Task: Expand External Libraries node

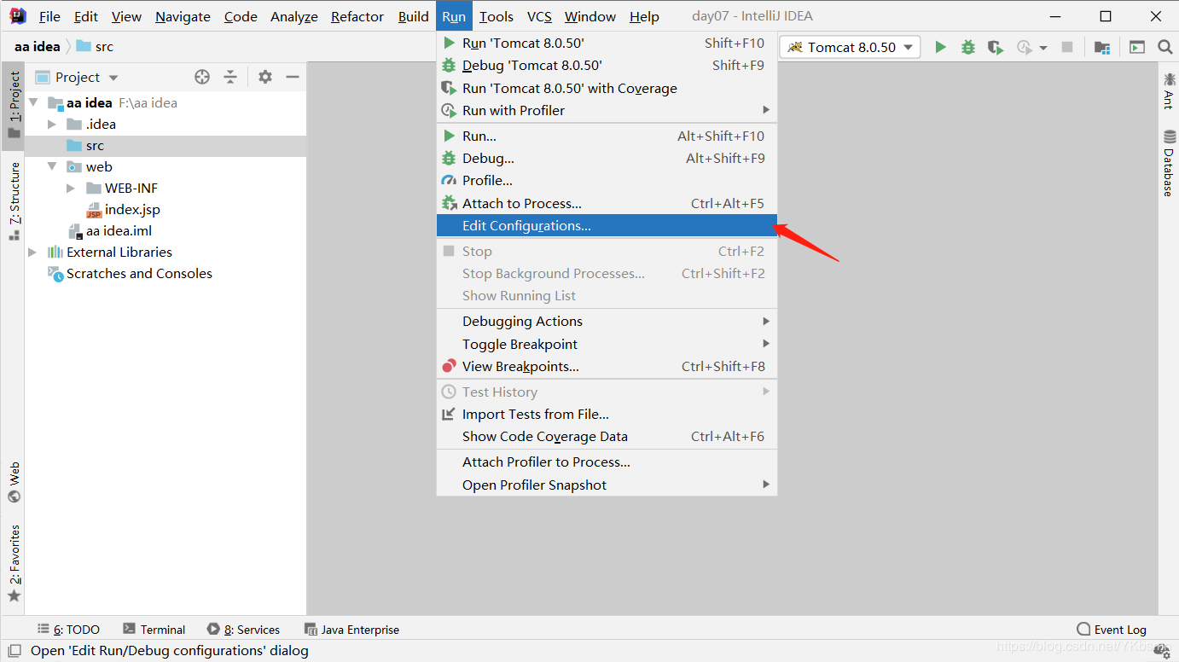Action: pyautogui.click(x=33, y=252)
